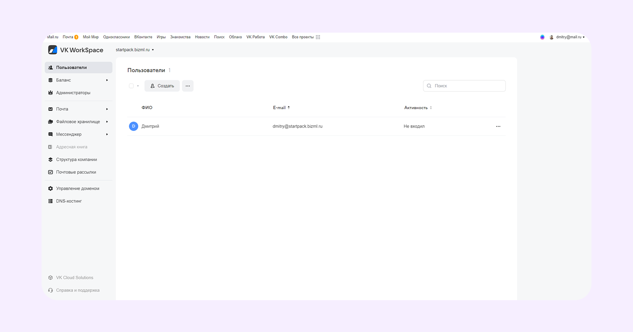Viewport: 633px width, 332px height.
Task: Open Управление доменом gear icon
Action: click(51, 188)
